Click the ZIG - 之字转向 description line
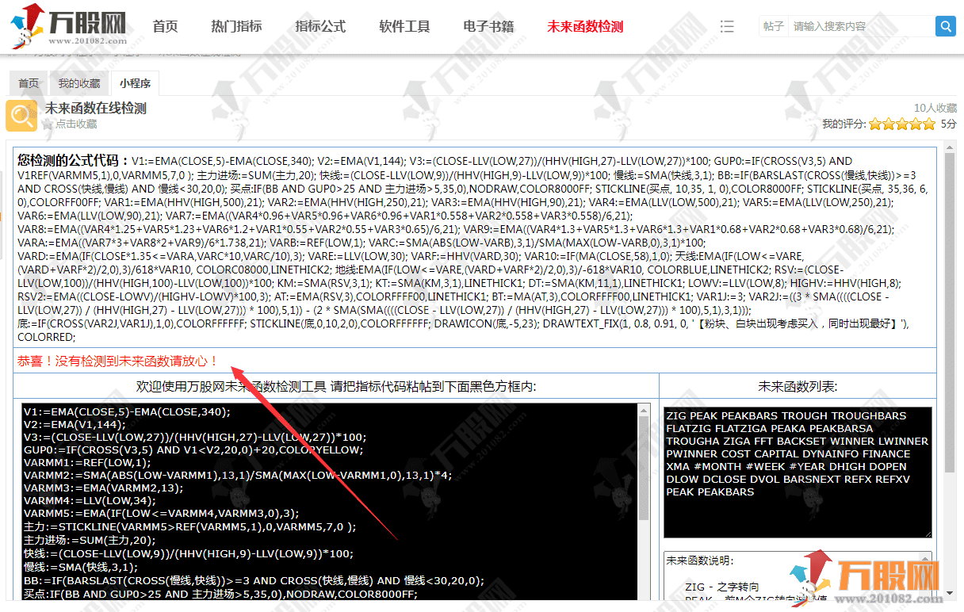The width and height of the screenshot is (964, 612). [722, 587]
